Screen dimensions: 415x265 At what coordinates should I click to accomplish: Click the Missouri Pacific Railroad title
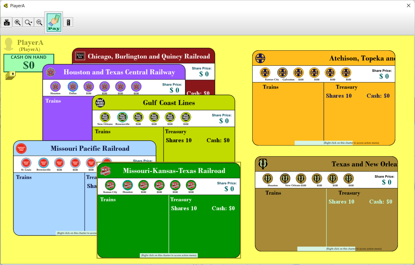tap(90, 148)
